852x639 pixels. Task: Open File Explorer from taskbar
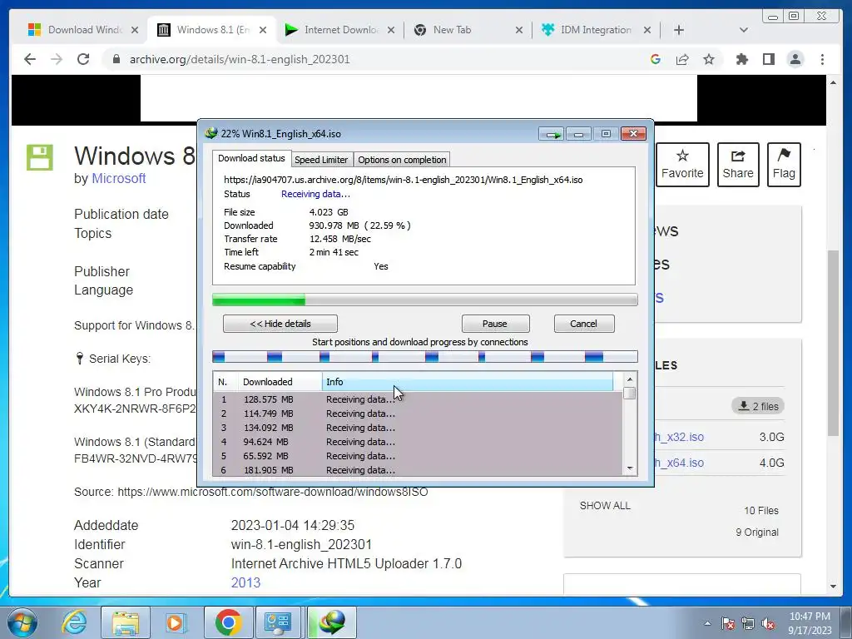[126, 622]
